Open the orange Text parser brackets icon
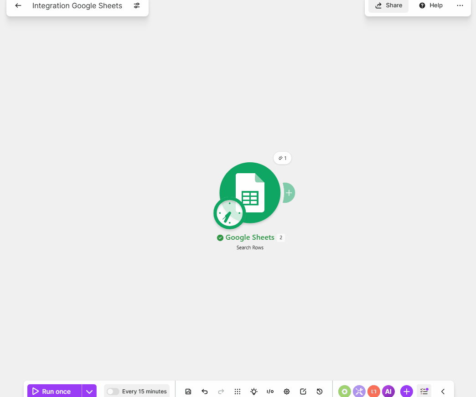This screenshot has height=397, width=476. click(374, 391)
